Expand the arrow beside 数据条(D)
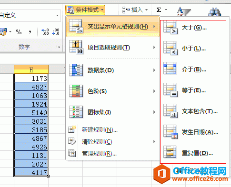Screen dimensions: 231x187 154,70
